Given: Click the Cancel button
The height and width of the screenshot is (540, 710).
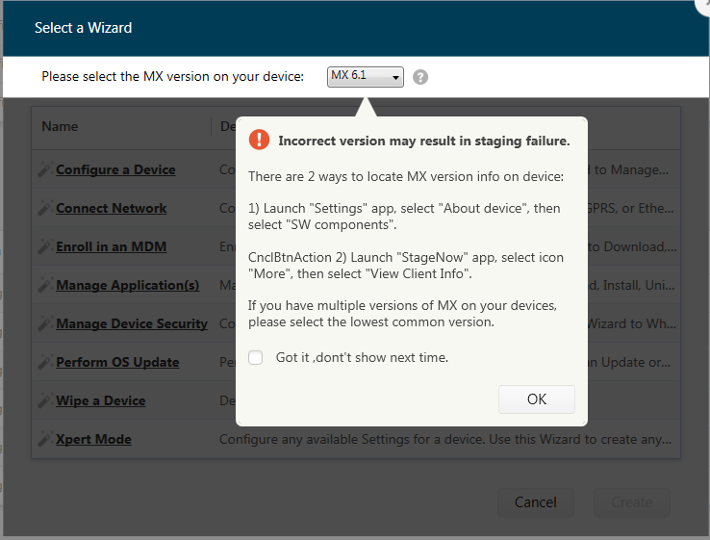Looking at the screenshot, I should click(x=535, y=501).
